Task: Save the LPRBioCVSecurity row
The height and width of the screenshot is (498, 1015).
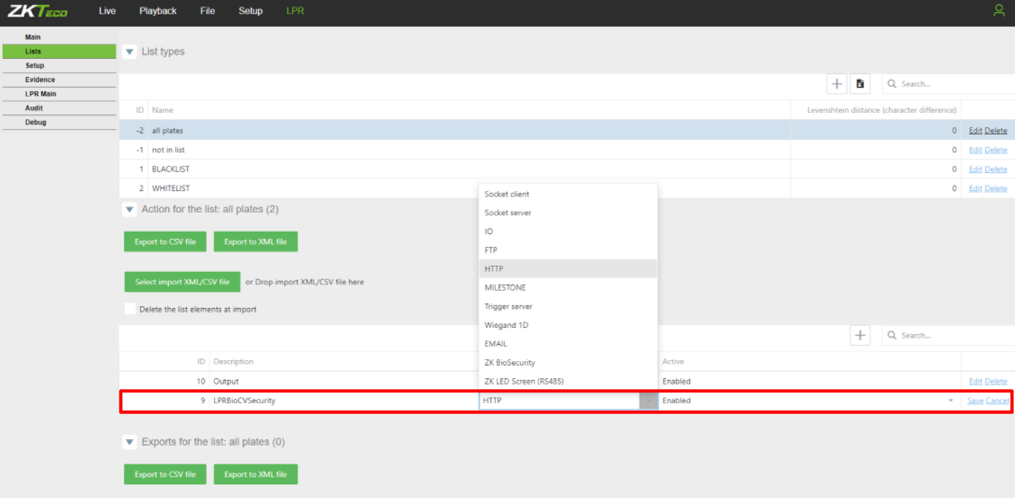Action: point(975,400)
